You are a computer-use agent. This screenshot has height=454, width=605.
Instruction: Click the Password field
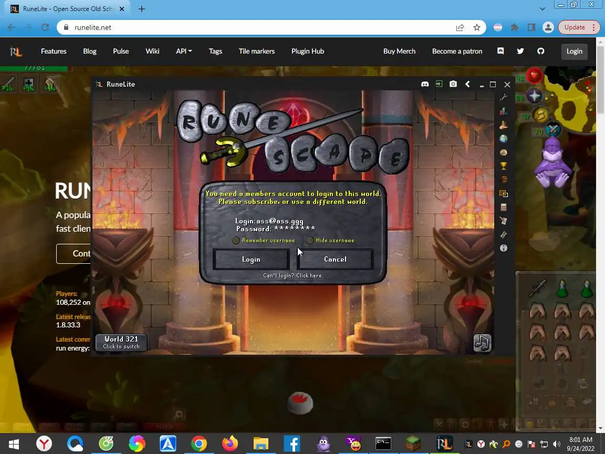click(276, 229)
